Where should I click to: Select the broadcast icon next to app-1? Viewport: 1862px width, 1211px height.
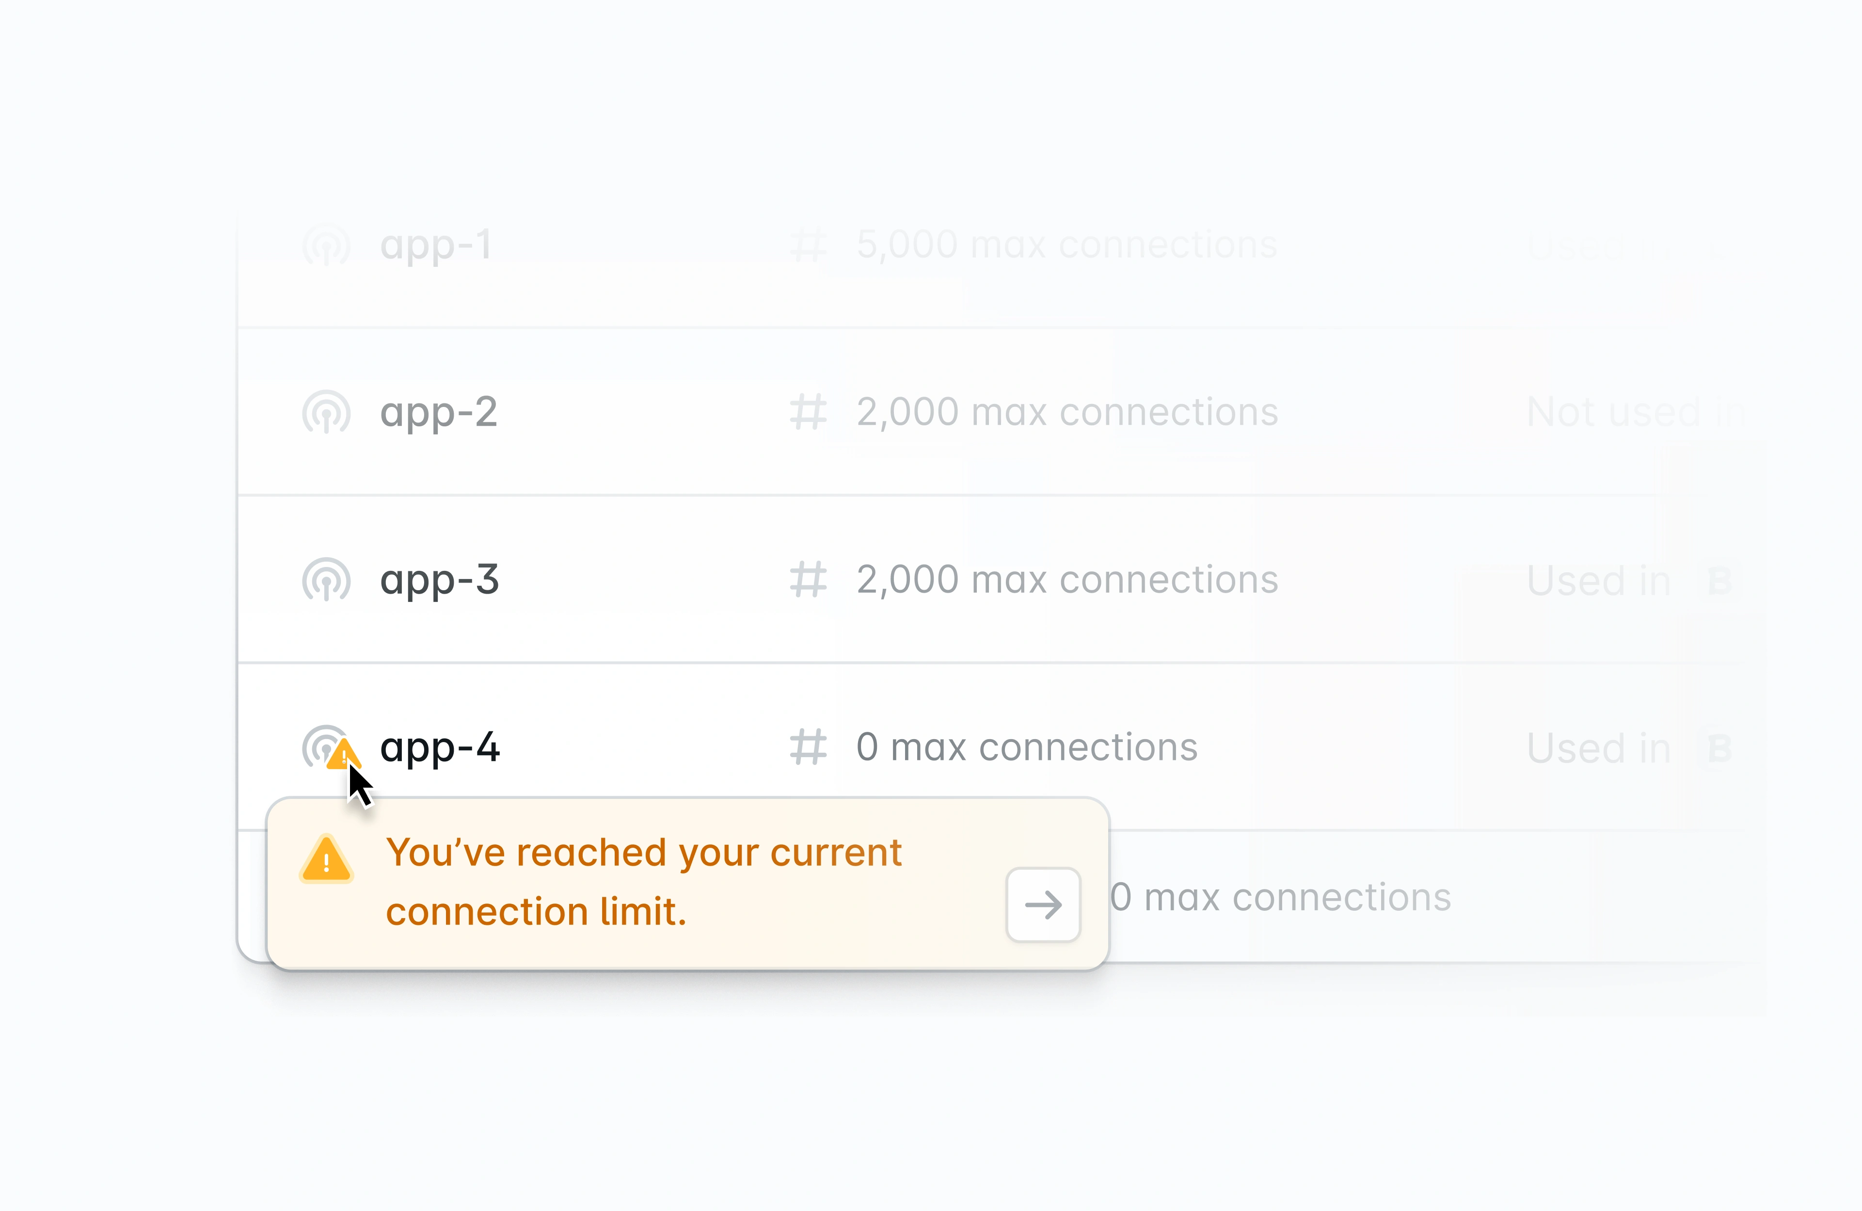click(x=326, y=244)
